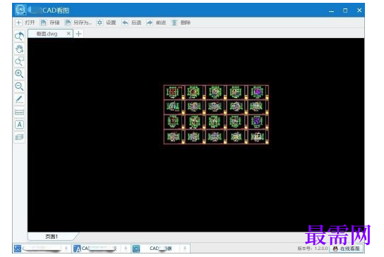Click the 删除 label in toolbar

coord(186,23)
